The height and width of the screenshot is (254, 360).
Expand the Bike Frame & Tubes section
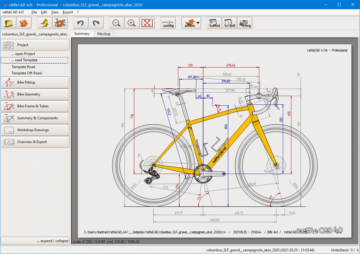[35, 106]
